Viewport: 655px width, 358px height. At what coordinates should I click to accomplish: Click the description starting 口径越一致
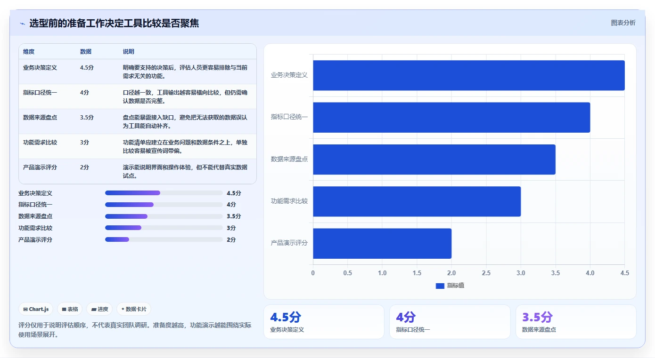[x=185, y=96]
